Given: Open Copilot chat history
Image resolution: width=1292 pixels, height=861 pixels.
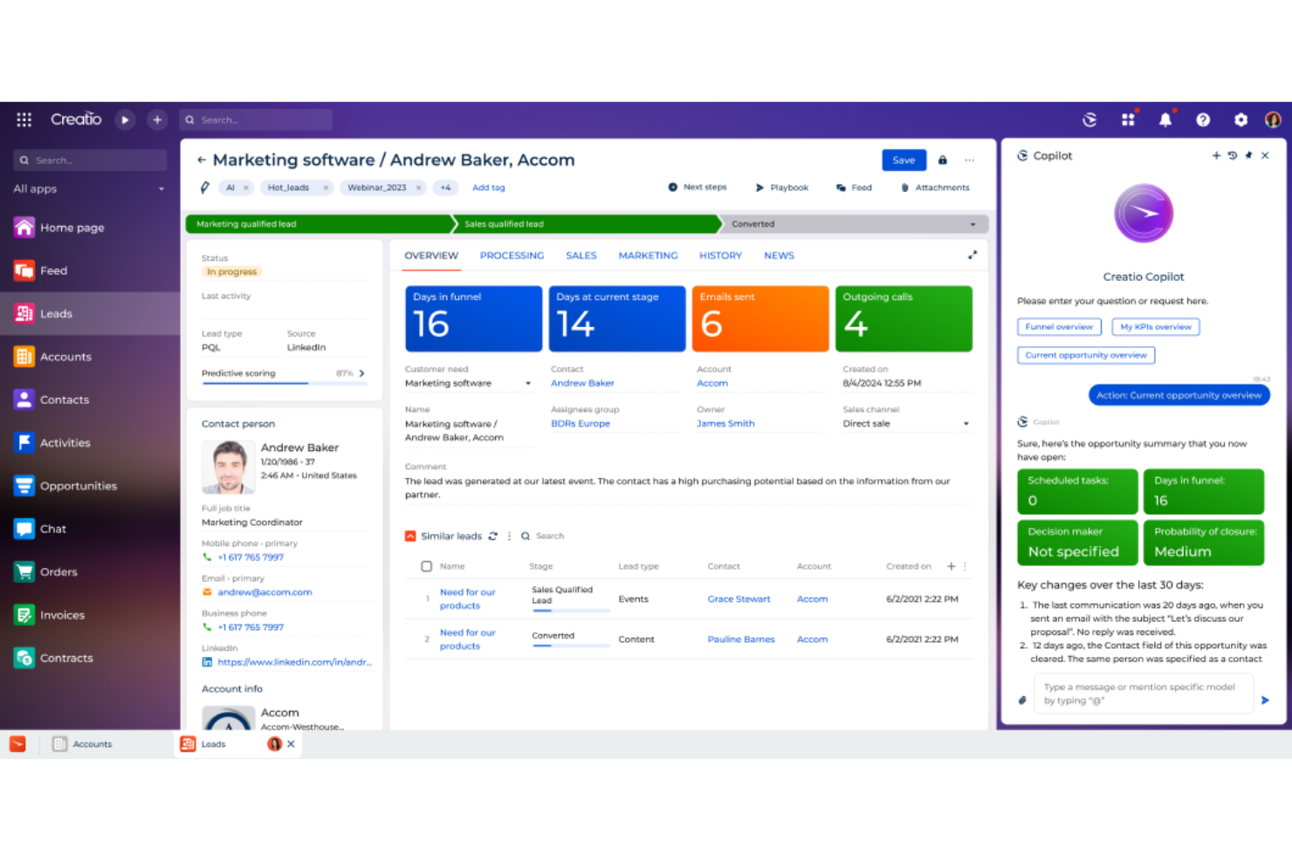Looking at the screenshot, I should [1232, 155].
